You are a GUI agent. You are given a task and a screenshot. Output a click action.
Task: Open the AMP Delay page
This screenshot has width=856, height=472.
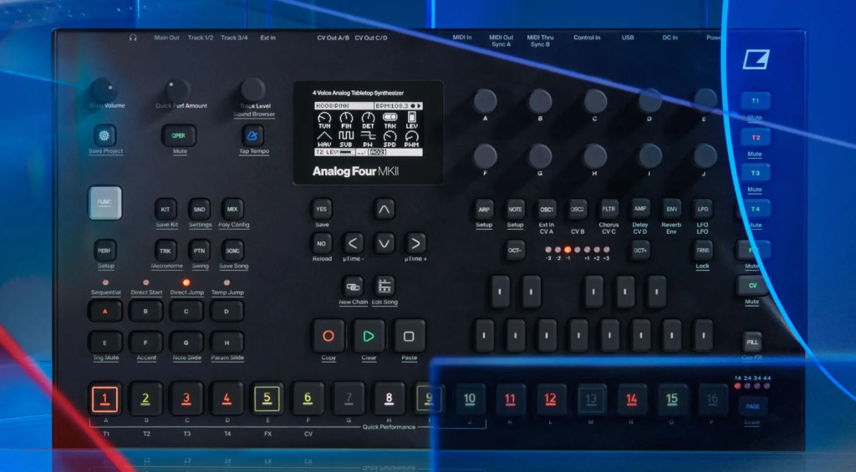640,209
